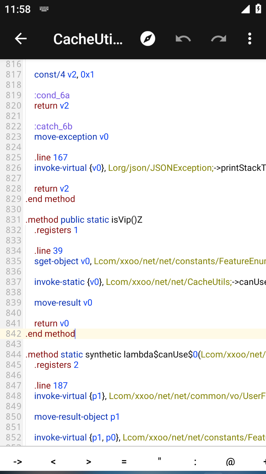Open the compass navigation icon
Image resolution: width=266 pixels, height=474 pixels.
tap(148, 39)
